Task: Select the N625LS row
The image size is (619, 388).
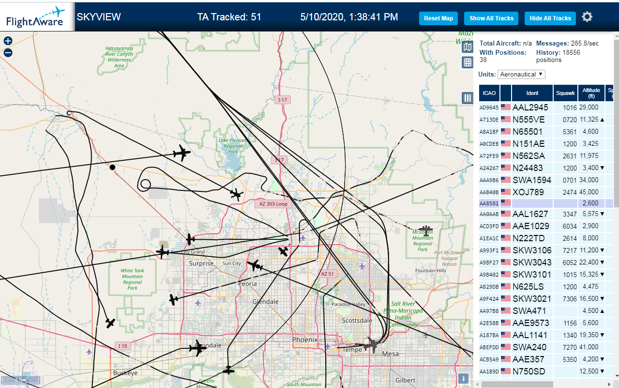Action: [546, 286]
